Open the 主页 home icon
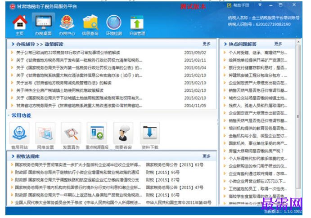 click(x=20, y=25)
